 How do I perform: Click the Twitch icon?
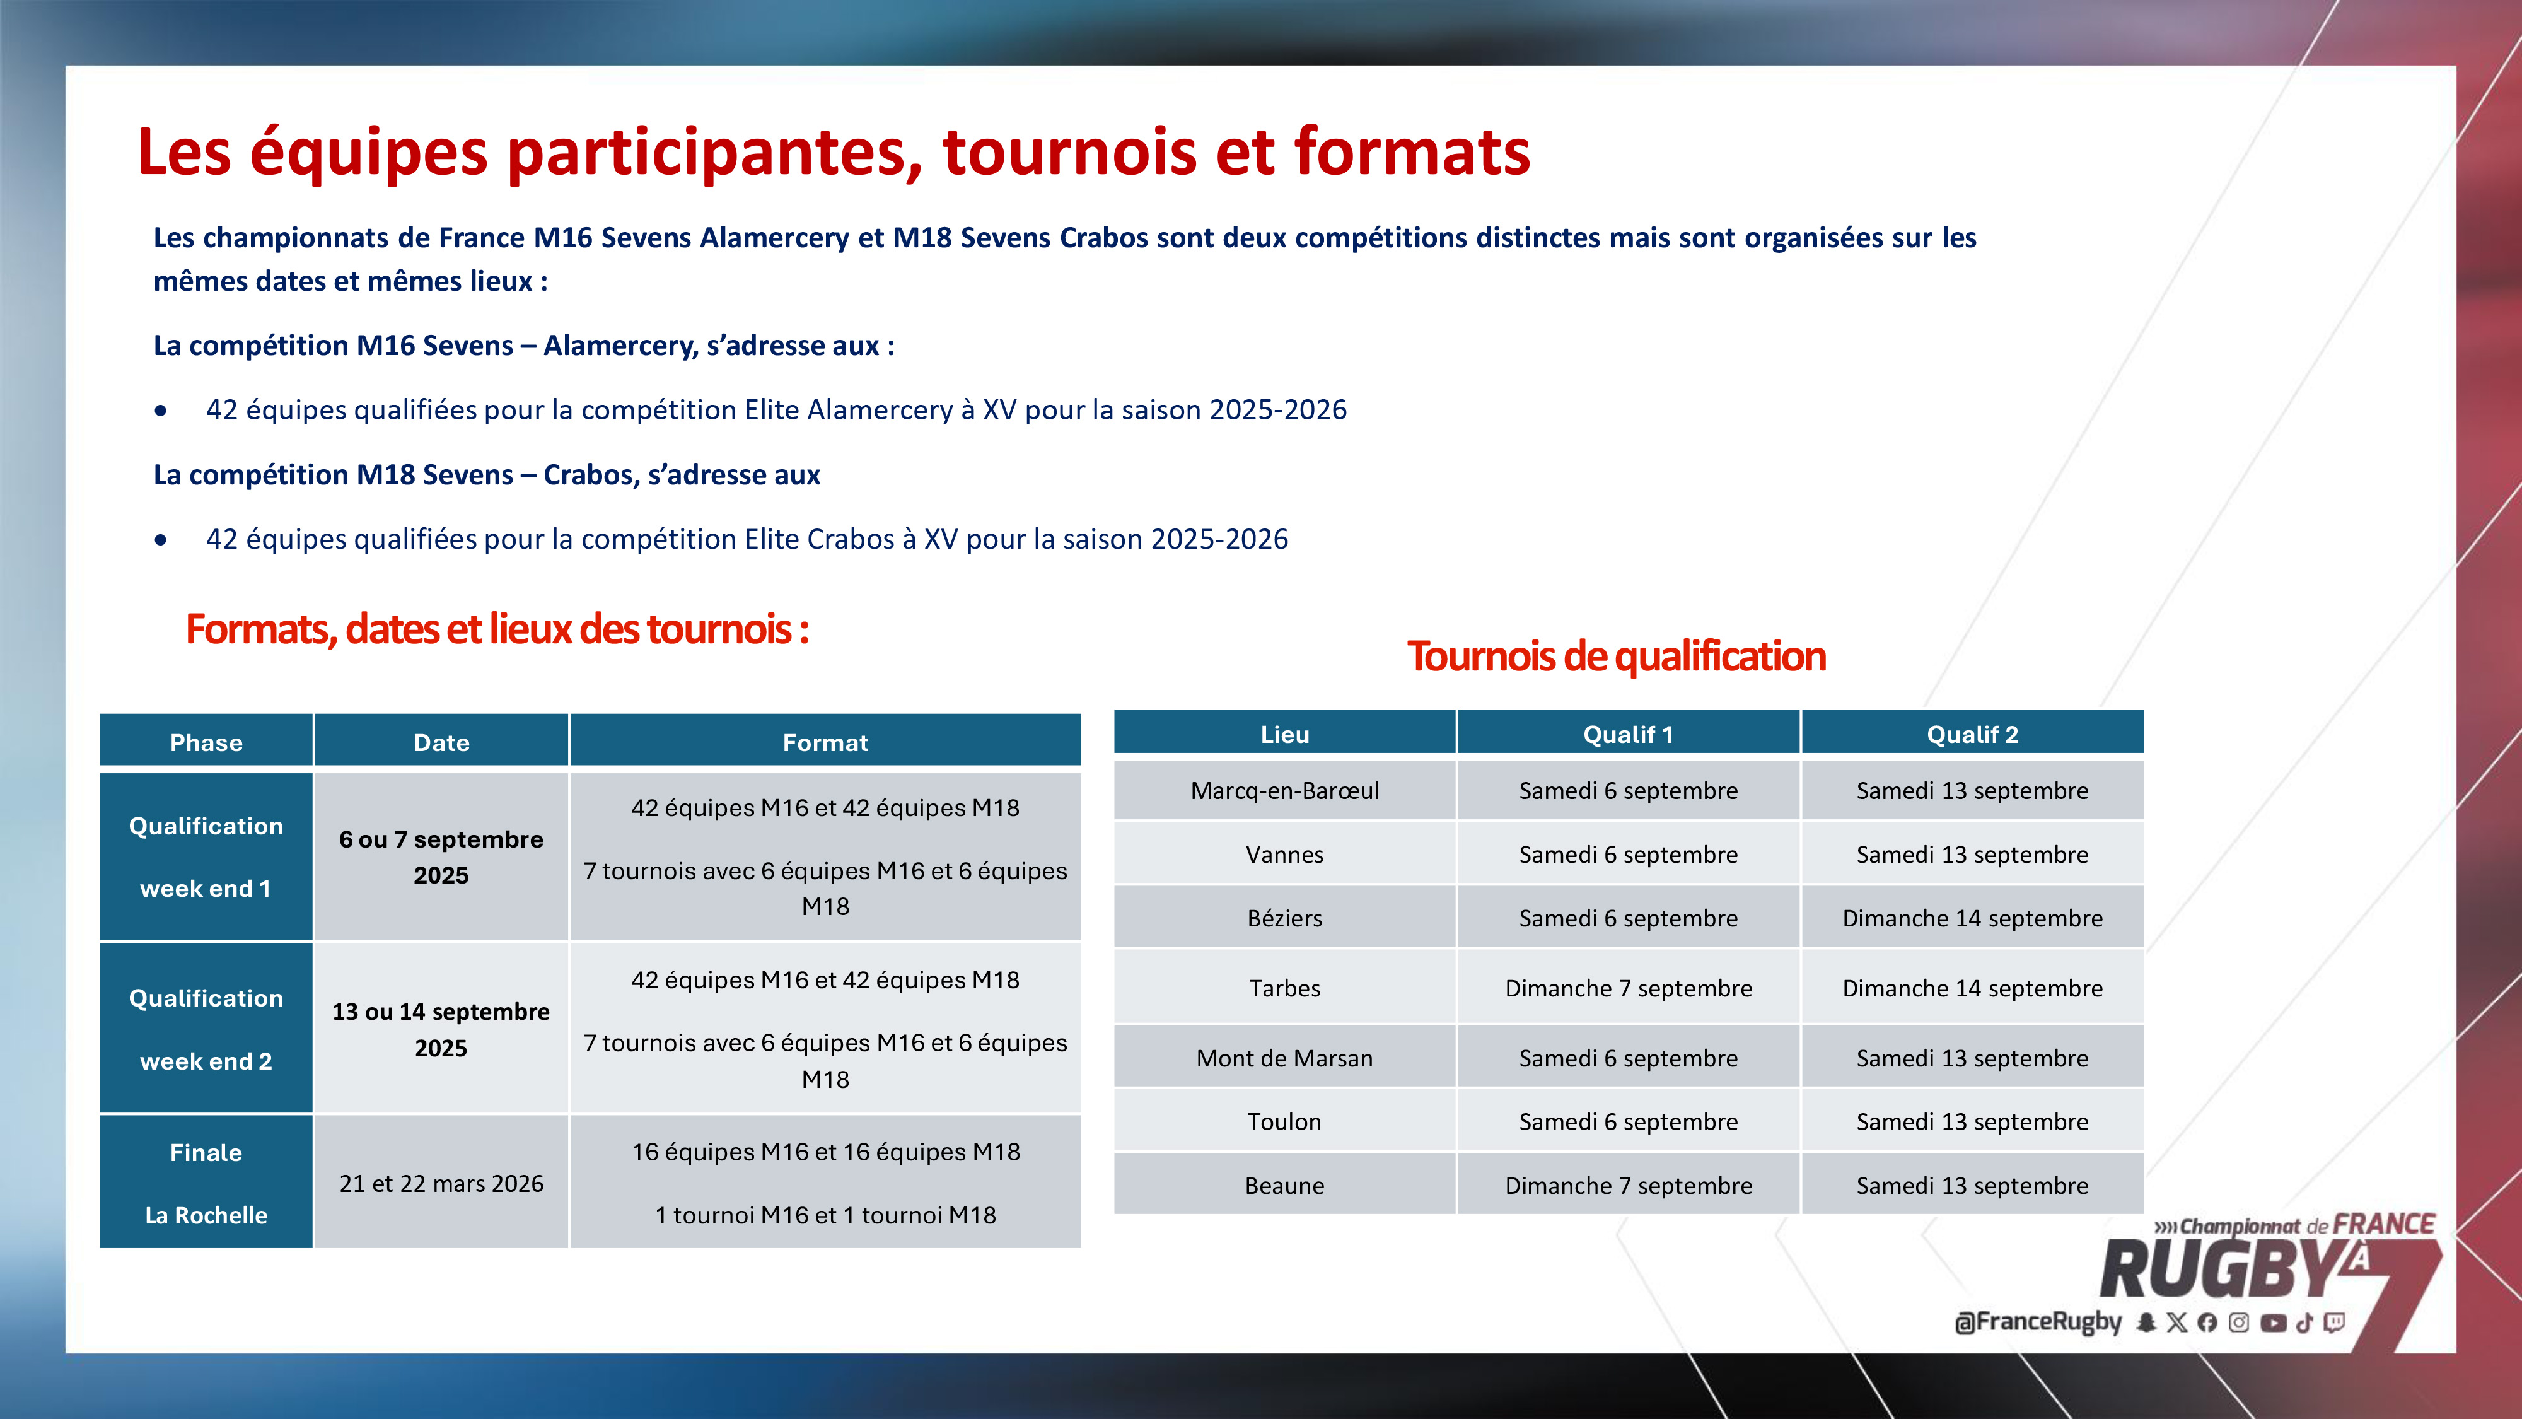[x=2335, y=1323]
